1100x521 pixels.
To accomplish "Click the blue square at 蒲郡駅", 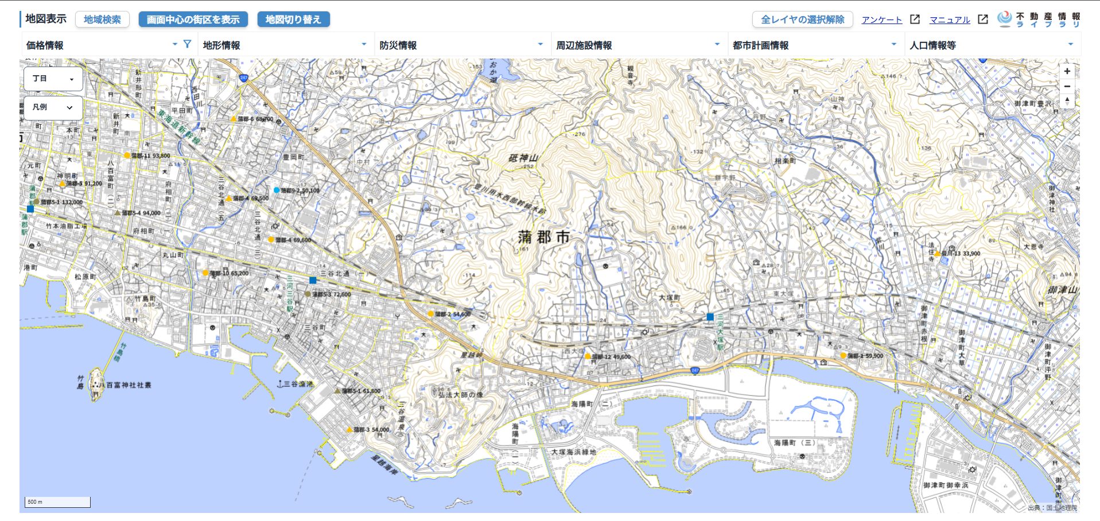I will tap(30, 209).
